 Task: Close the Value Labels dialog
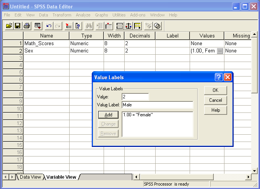click(227, 77)
